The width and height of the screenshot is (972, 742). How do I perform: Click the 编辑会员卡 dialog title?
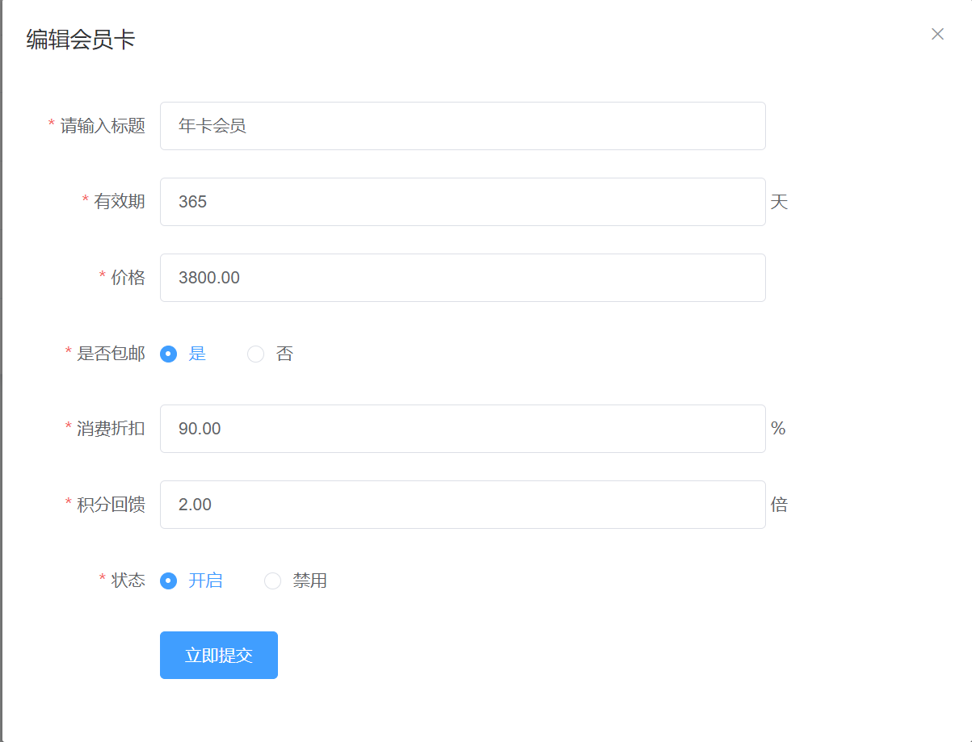(81, 40)
